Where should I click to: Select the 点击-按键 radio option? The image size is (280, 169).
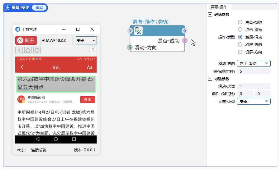[240, 22]
